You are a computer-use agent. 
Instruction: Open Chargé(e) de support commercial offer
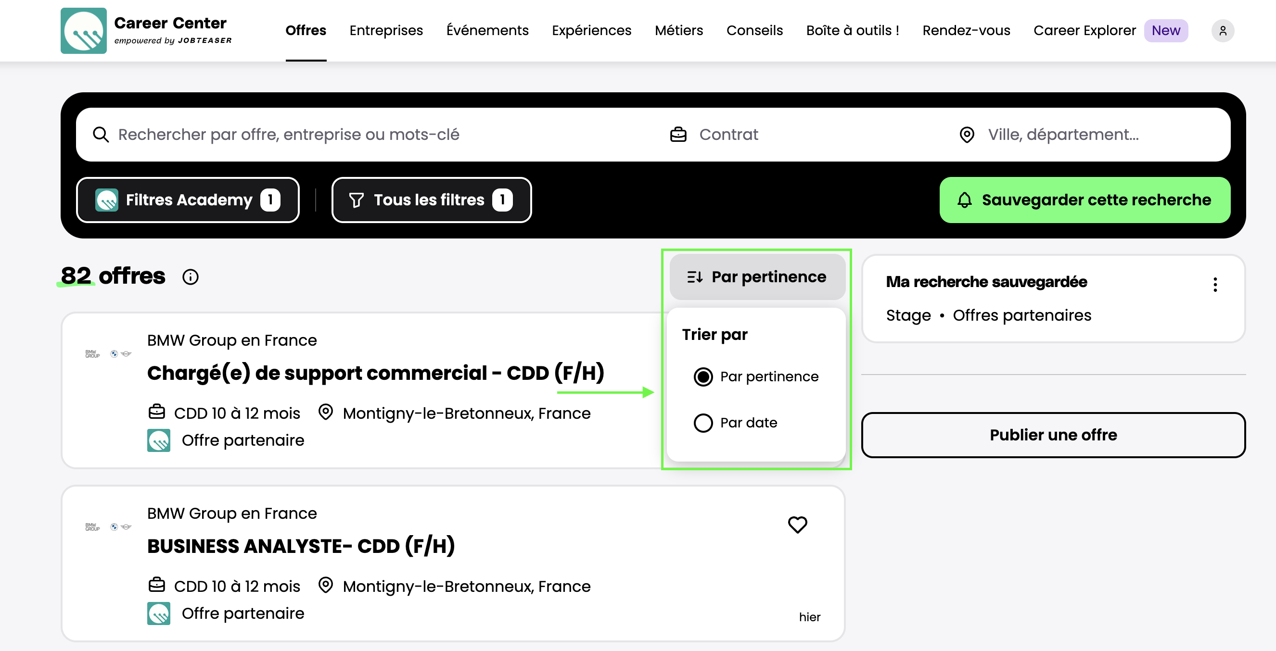[375, 373]
